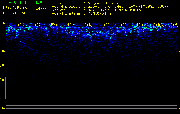Image resolution: width=180 pixels, height=114 pixels.
Task: Click the 1645 time marker
Action: [x=88, y=25]
